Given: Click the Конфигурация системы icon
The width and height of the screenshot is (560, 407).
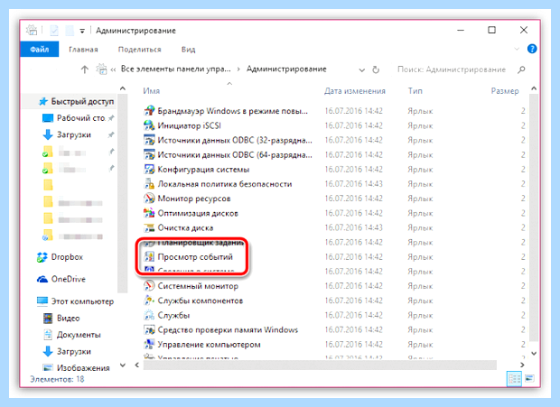Looking at the screenshot, I should coord(149,170).
